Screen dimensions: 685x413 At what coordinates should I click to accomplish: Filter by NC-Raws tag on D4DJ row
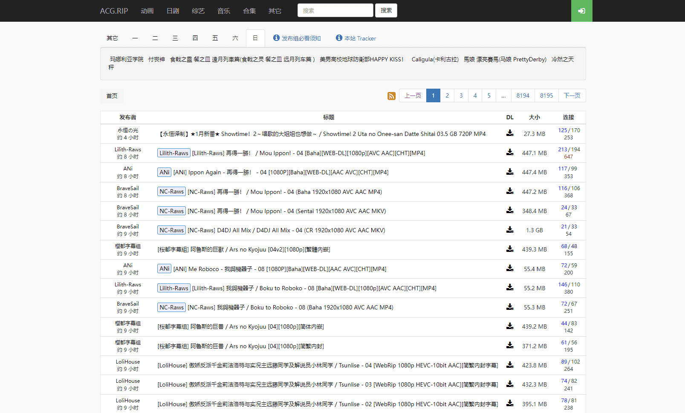[171, 230]
